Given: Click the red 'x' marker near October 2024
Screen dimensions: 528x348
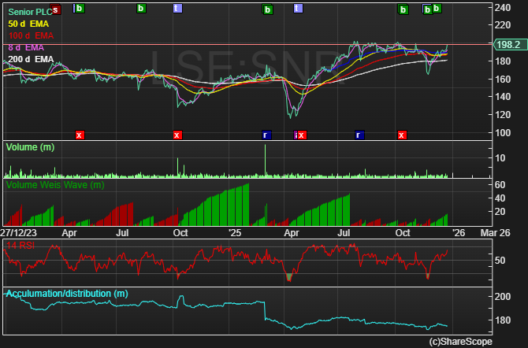Looking at the screenshot, I should 177,135.
